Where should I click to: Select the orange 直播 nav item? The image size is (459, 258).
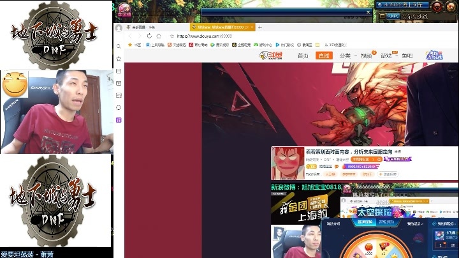point(324,56)
